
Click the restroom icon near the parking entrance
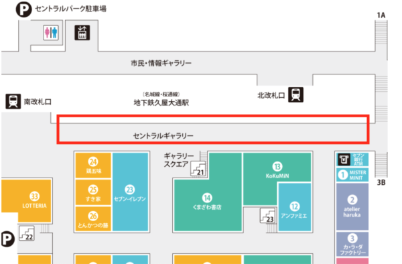[51, 33]
